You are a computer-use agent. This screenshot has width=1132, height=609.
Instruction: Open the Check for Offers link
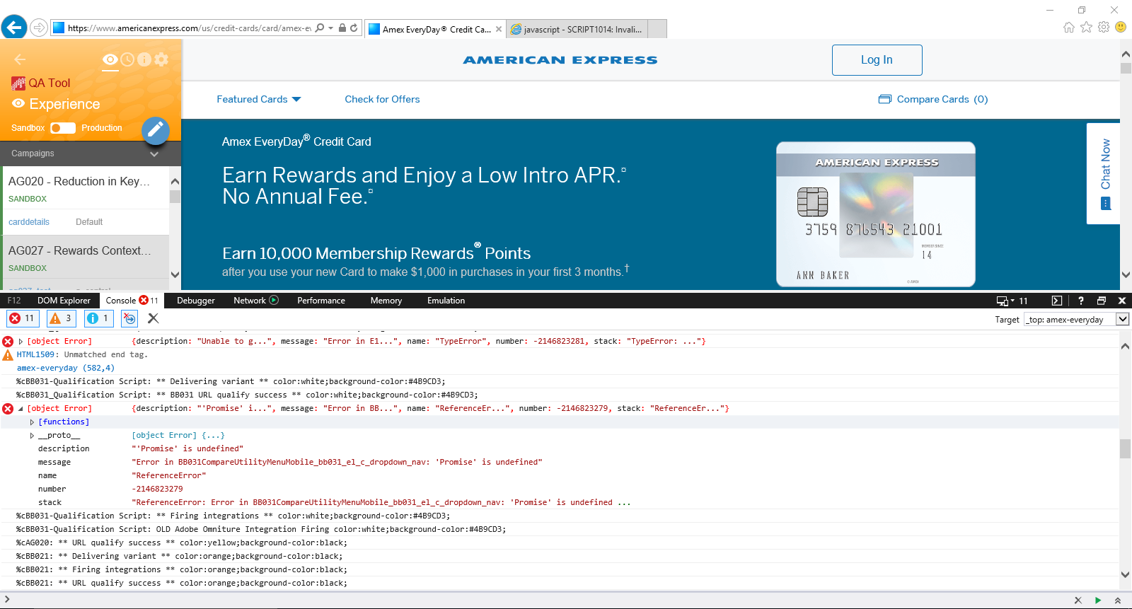tap(382, 99)
